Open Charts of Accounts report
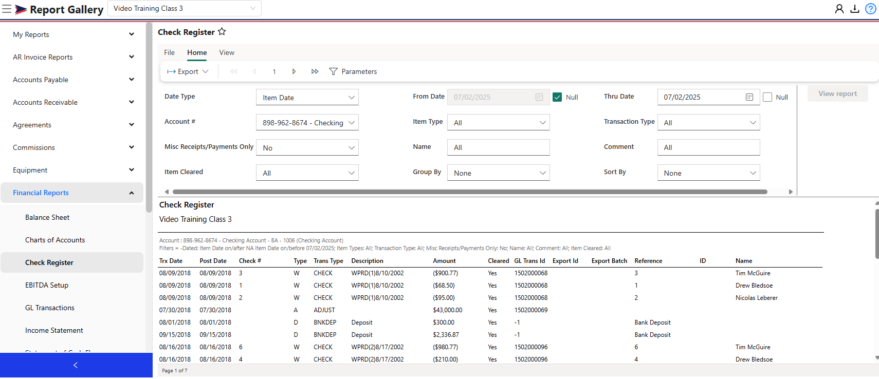This screenshot has width=879, height=379. coord(55,240)
